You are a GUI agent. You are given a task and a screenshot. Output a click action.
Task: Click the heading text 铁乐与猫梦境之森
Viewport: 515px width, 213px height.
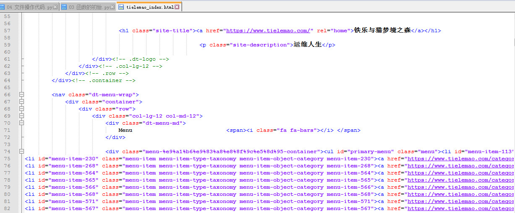pyautogui.click(x=382, y=31)
